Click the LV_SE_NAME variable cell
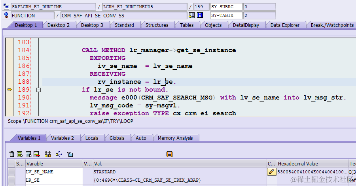 54,172
